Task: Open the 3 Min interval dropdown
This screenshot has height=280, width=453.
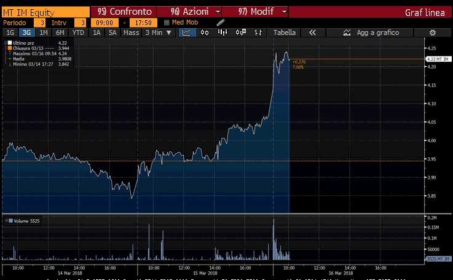Action: tap(158, 32)
